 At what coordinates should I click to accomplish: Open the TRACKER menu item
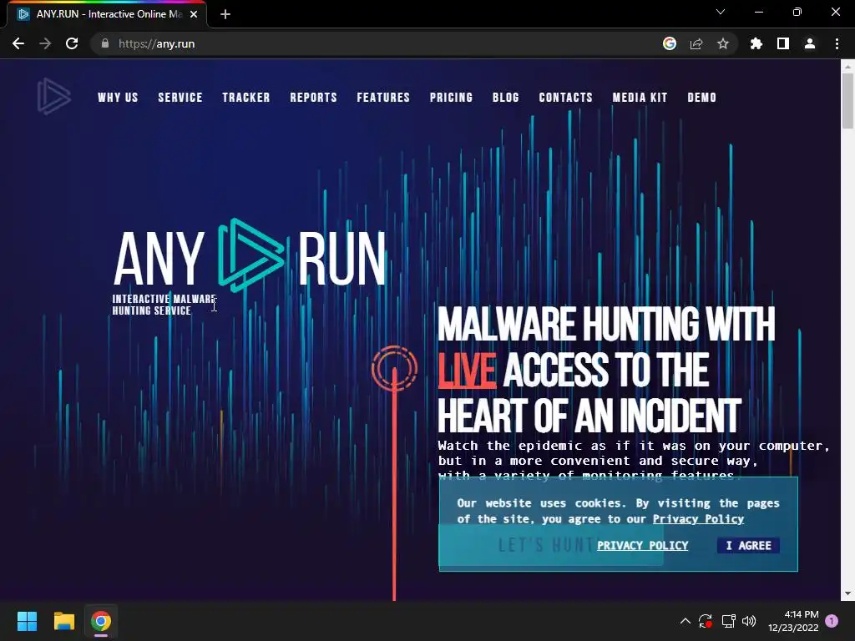point(246,98)
